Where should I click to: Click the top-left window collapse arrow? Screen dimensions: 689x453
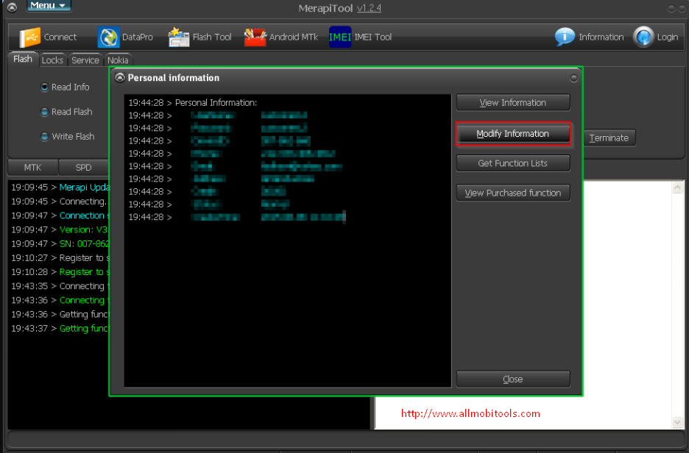pos(12,7)
